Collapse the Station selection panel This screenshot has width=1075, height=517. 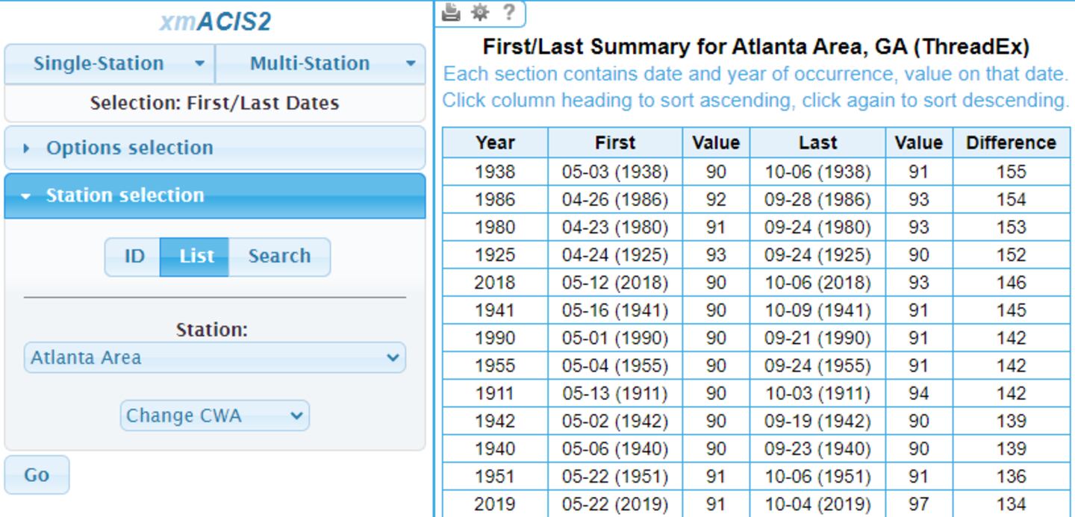click(x=125, y=195)
